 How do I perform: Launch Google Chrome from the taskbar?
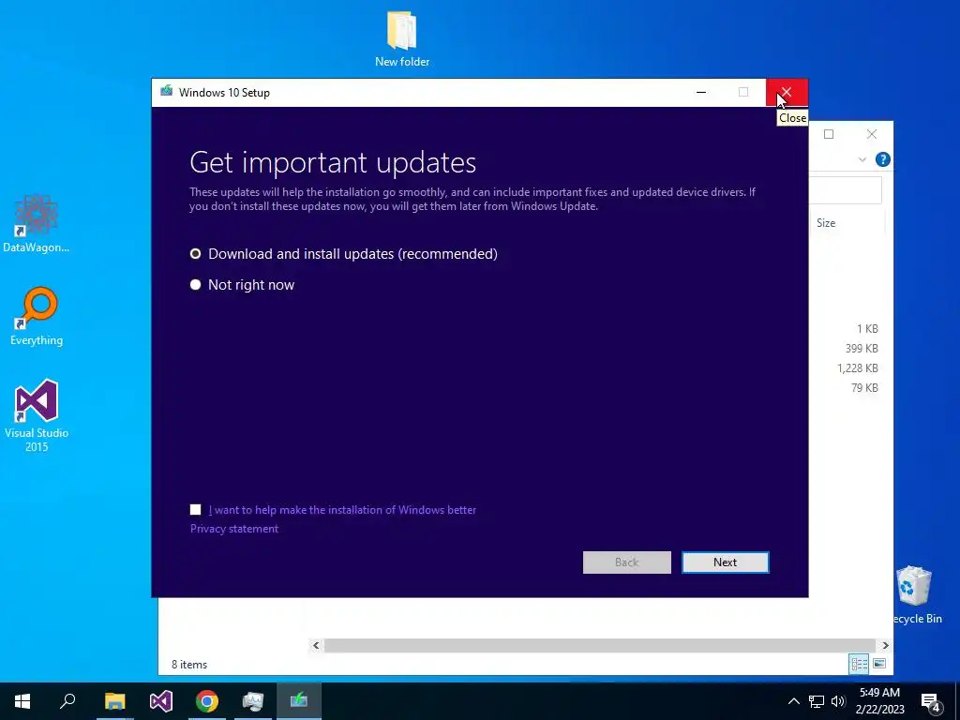click(x=207, y=701)
